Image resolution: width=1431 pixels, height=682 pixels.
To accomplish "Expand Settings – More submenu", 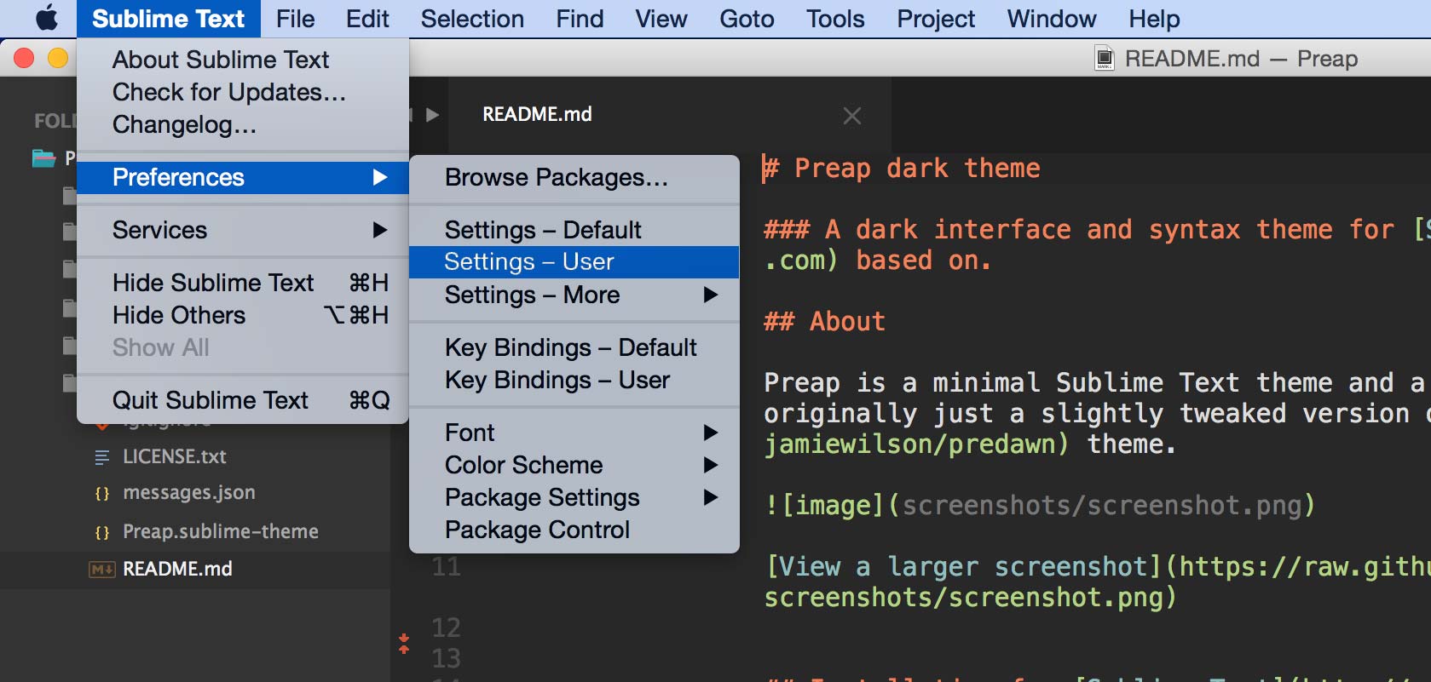I will 574,295.
